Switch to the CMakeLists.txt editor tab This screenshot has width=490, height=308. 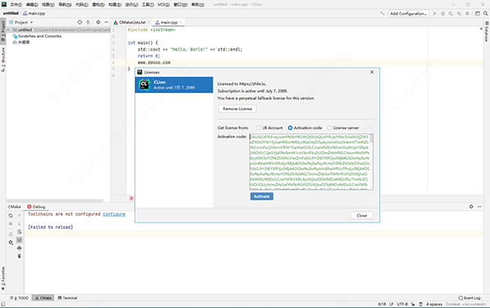131,22
